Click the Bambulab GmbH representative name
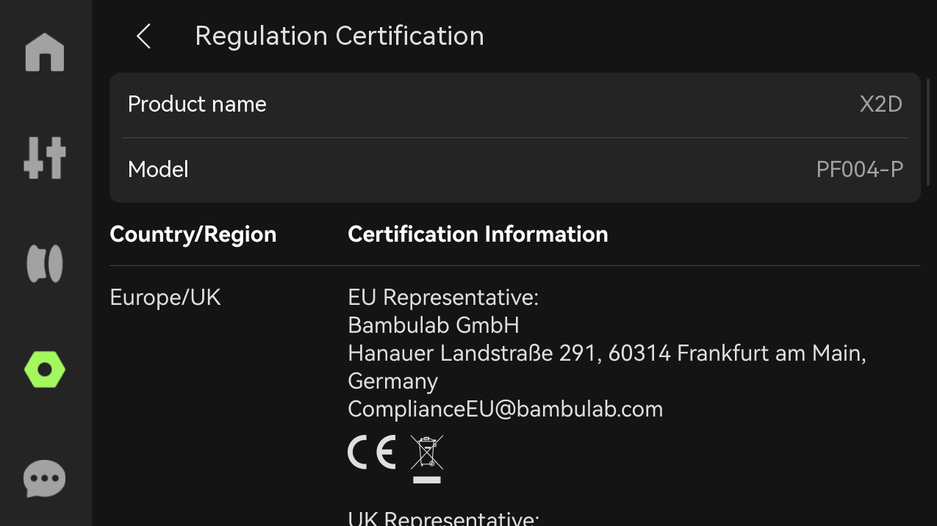Viewport: 937px width, 526px height. [434, 325]
